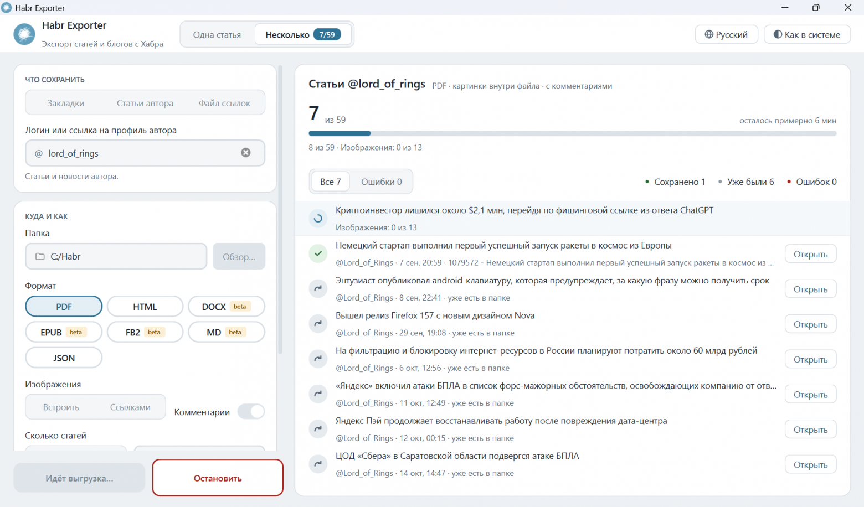Viewport: 864px width, 507px height.
Task: Open the Русский language selector
Action: (726, 34)
